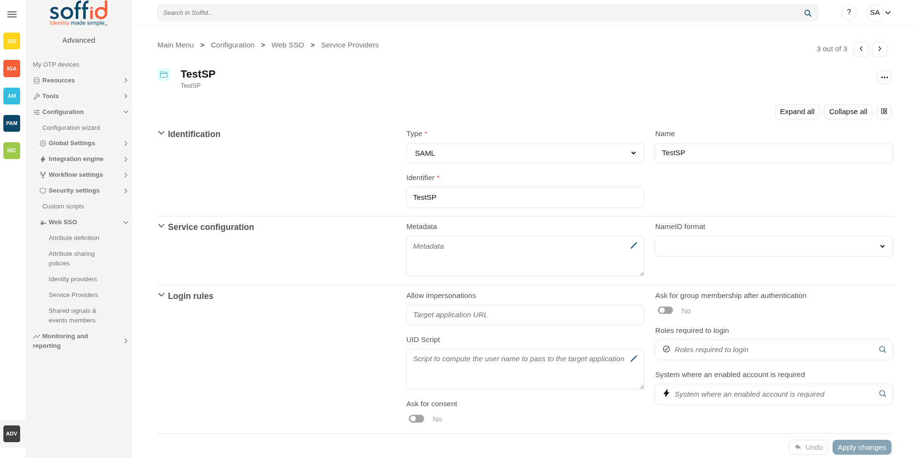Select the IRC module icon
This screenshot has height=458, width=916.
[12, 150]
